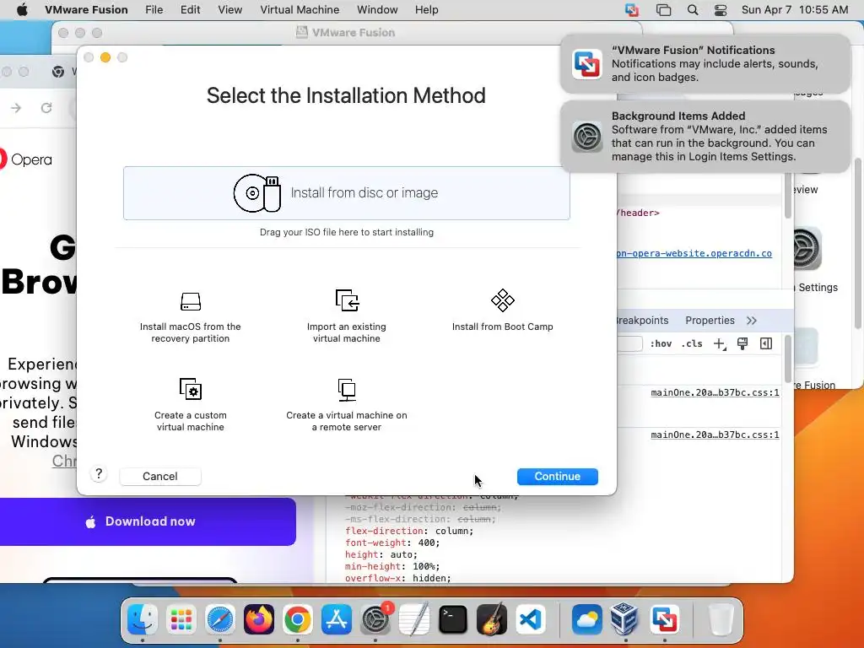Toggle computed styles sidebar icon in DevTools
Viewport: 864px width, 648px height.
coord(766,344)
